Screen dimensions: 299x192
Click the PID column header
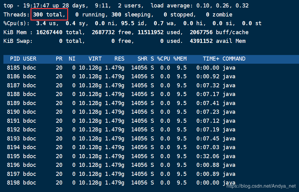tap(15, 59)
